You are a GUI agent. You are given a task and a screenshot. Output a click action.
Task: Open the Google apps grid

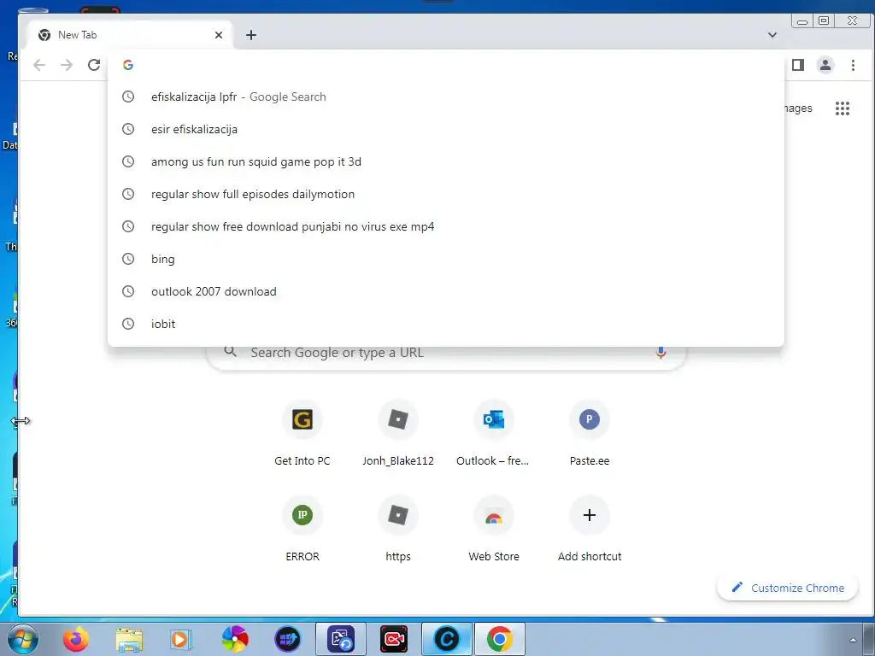[842, 108]
